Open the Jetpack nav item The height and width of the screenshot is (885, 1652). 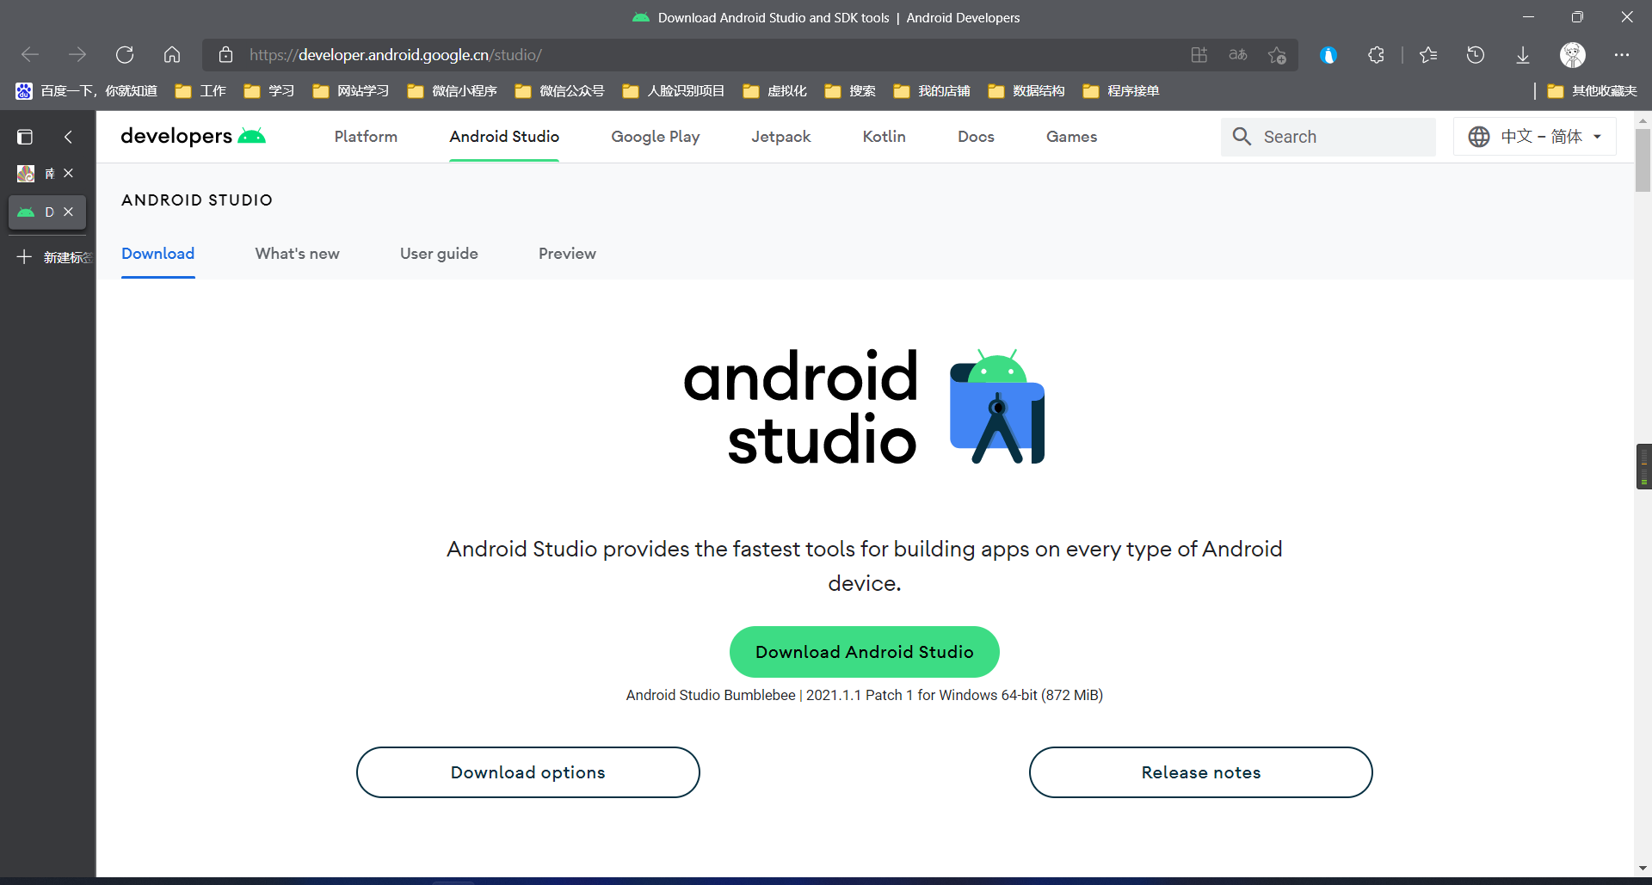781,137
